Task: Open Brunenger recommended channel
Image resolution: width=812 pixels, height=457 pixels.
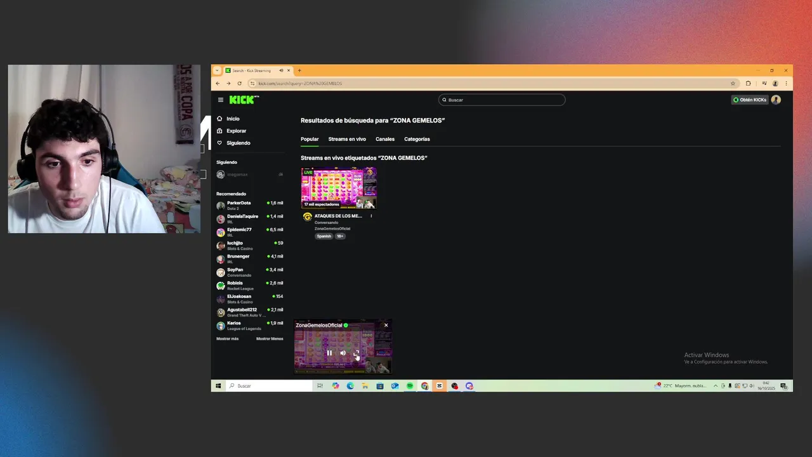Action: [x=250, y=259]
